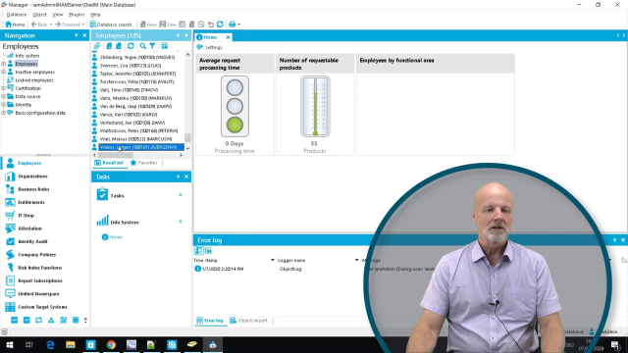Click the second icon in Error log toolbar
Screen dimensions: 628x353
click(x=208, y=251)
